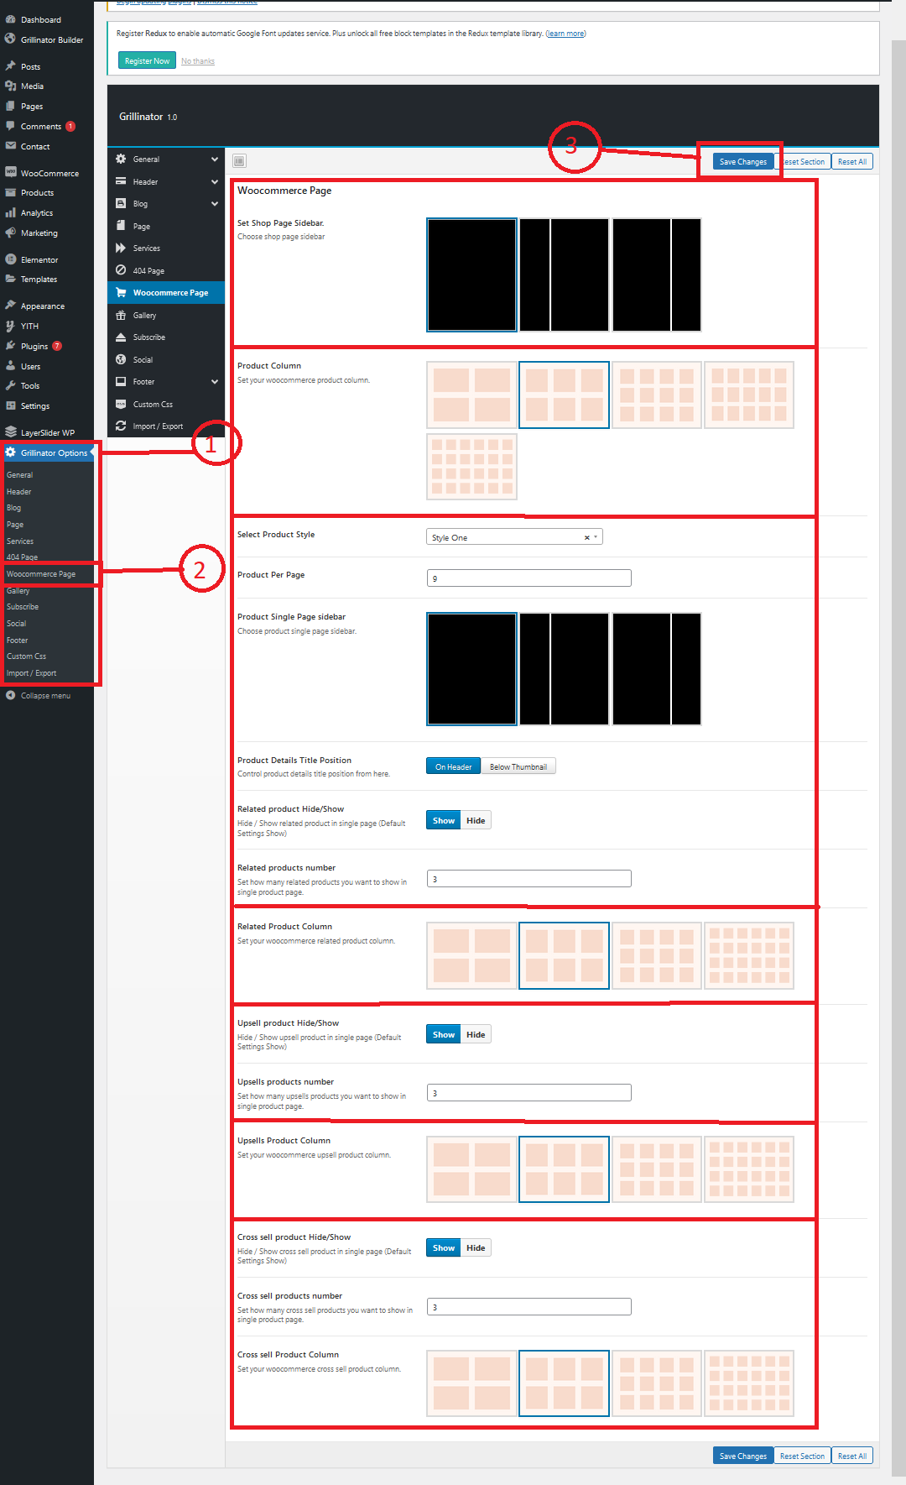Click the learn more link
This screenshot has height=1485, width=906.
(x=566, y=34)
